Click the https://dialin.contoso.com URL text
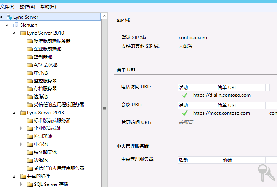Viewport: 277px width, 187px height. [x=222, y=95]
